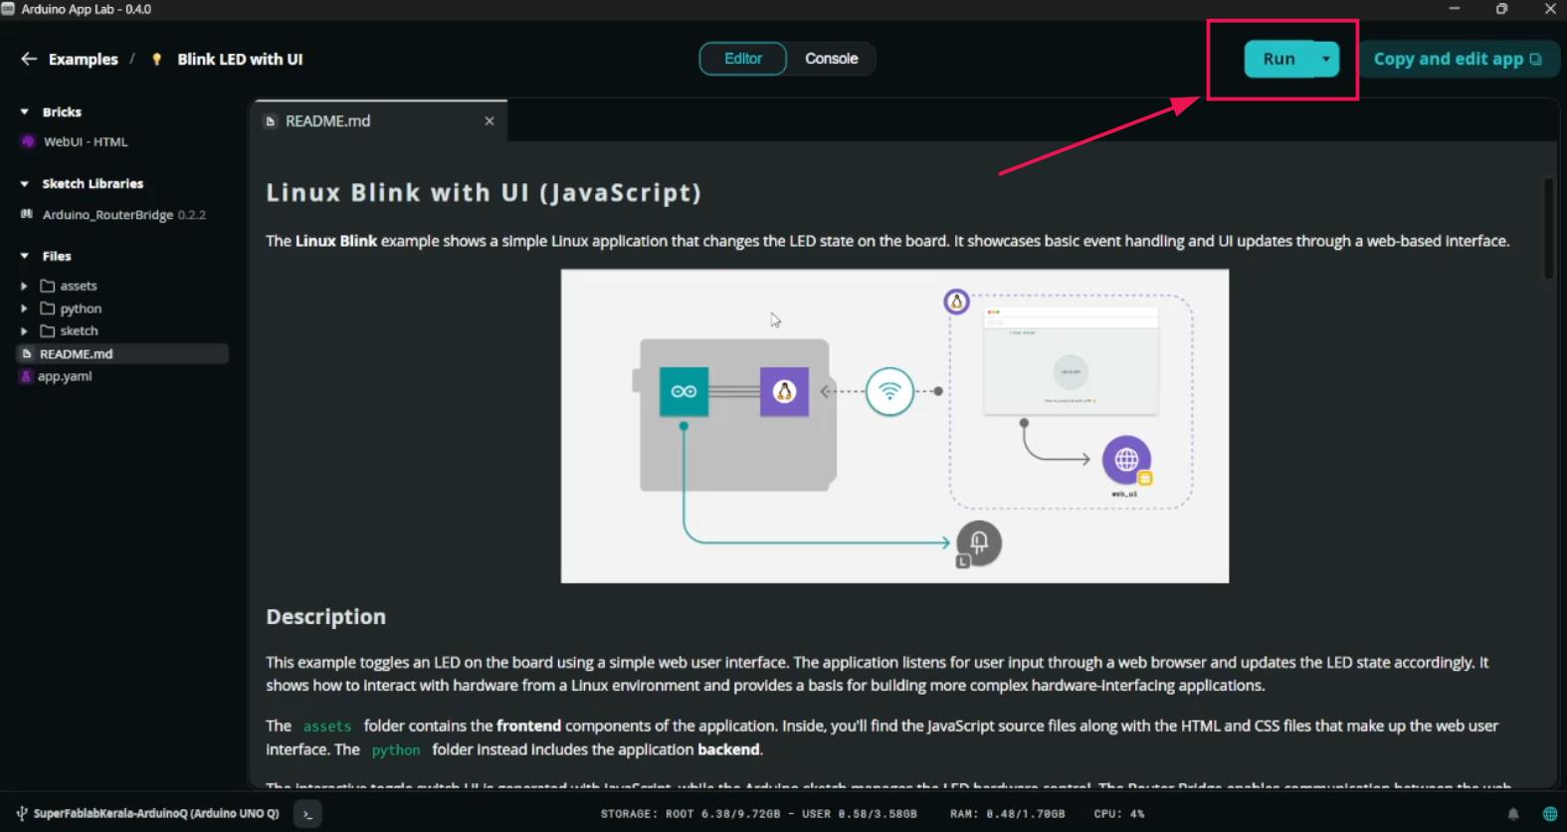Minimize the Arduino App Lab window
Viewport: 1567px width, 832px height.
coord(1455,9)
